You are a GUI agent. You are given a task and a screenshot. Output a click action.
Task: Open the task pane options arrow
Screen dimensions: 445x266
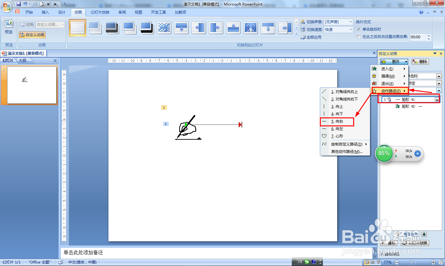click(x=435, y=53)
